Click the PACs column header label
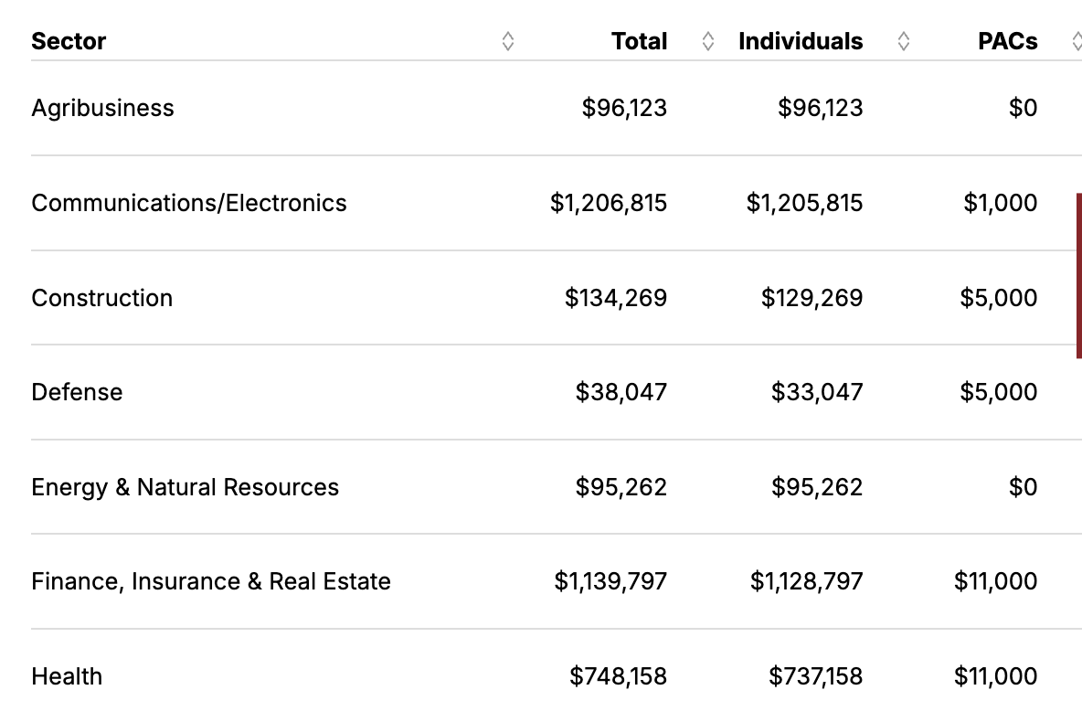The width and height of the screenshot is (1082, 722). 1007,41
